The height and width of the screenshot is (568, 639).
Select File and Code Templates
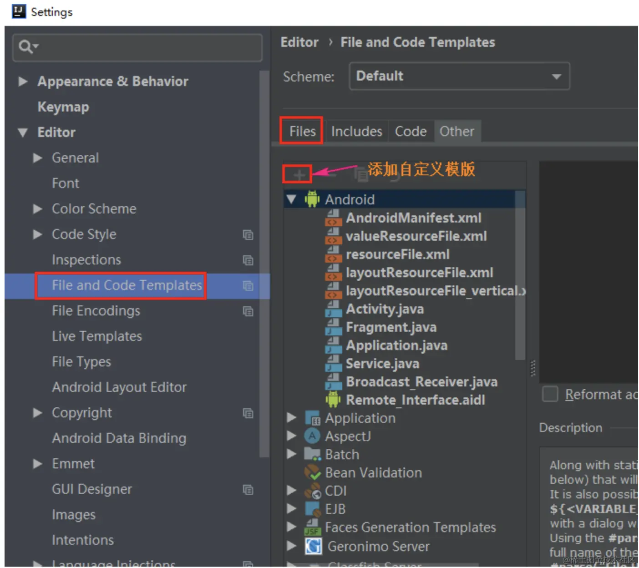[127, 285]
